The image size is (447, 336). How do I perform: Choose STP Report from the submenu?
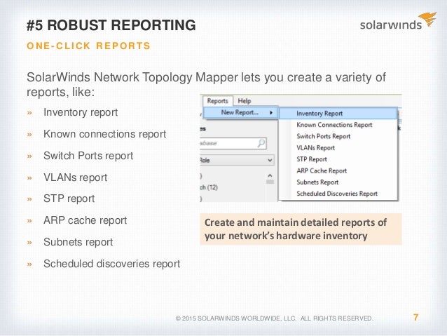338,159
